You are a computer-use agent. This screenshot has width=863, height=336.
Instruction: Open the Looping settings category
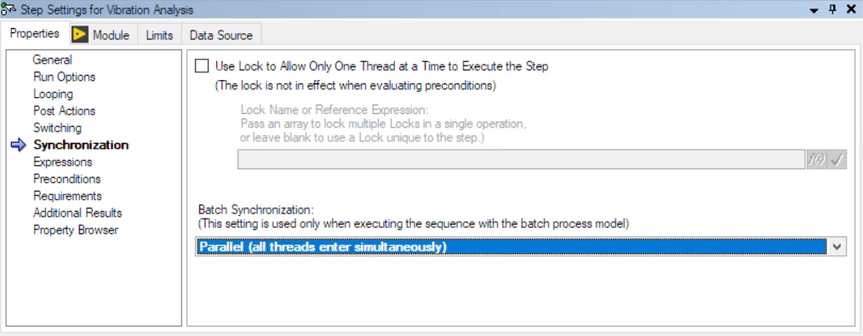click(53, 94)
